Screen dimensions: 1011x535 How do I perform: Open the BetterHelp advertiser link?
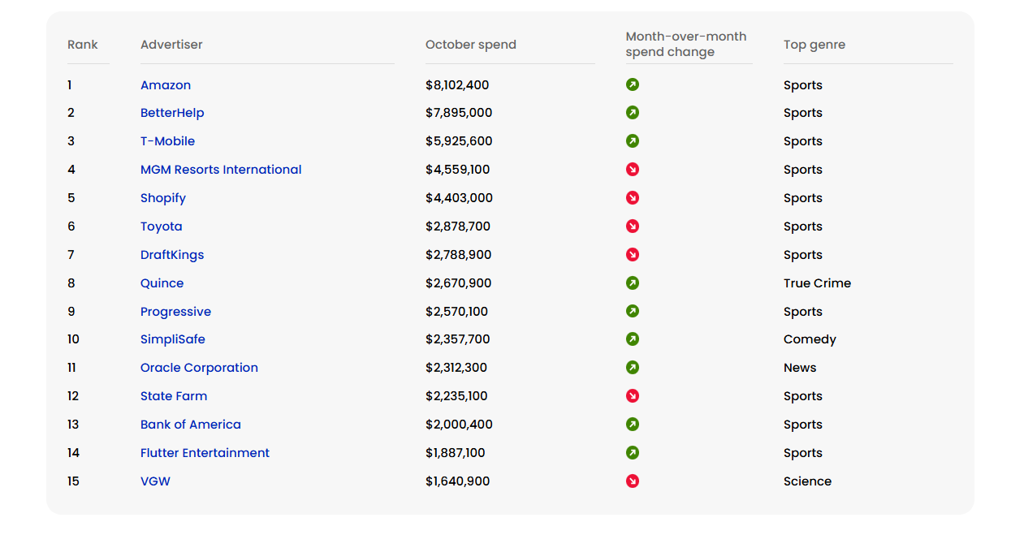pos(172,113)
